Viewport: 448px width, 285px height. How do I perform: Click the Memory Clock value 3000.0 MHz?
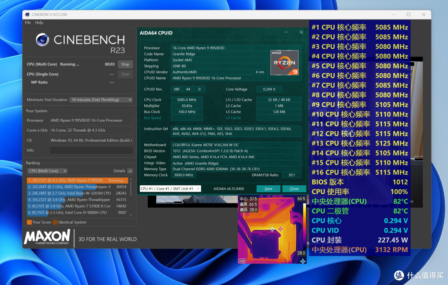pos(183,175)
